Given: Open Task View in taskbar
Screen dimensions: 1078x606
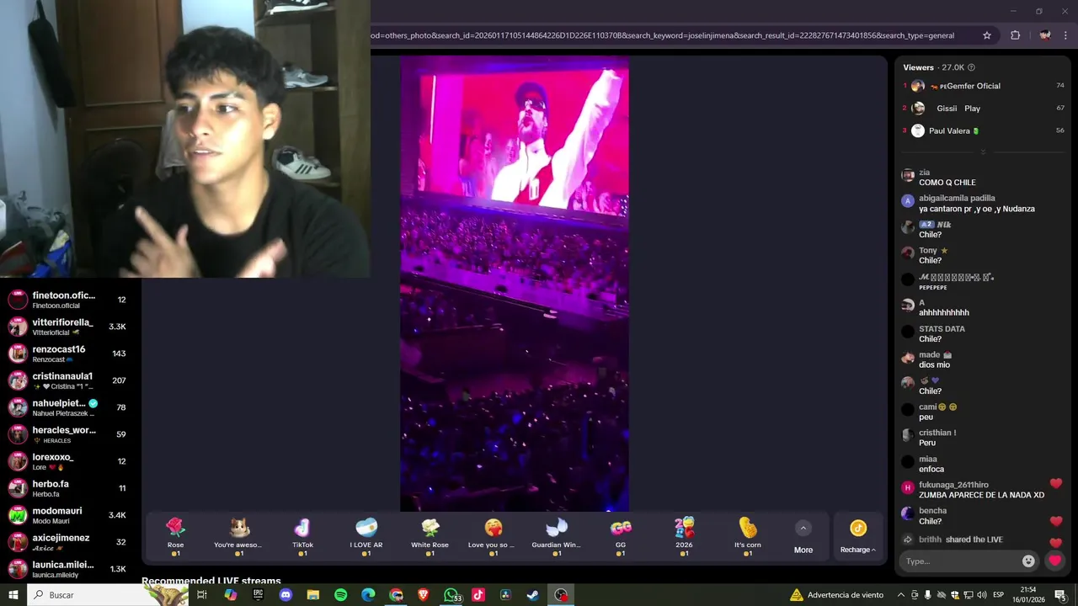Looking at the screenshot, I should [202, 595].
